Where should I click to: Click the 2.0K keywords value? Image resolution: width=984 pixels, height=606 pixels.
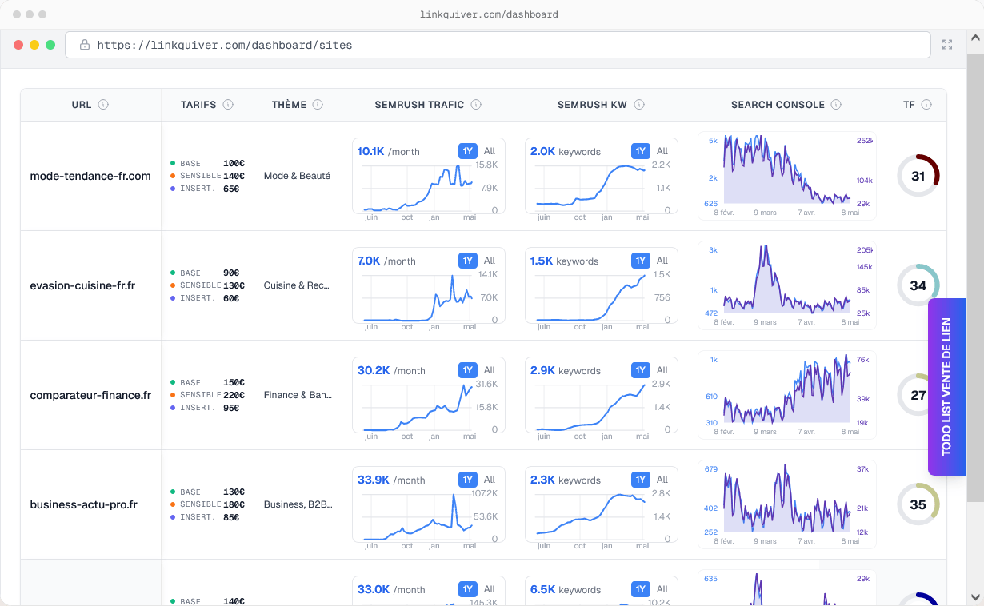[x=566, y=151]
